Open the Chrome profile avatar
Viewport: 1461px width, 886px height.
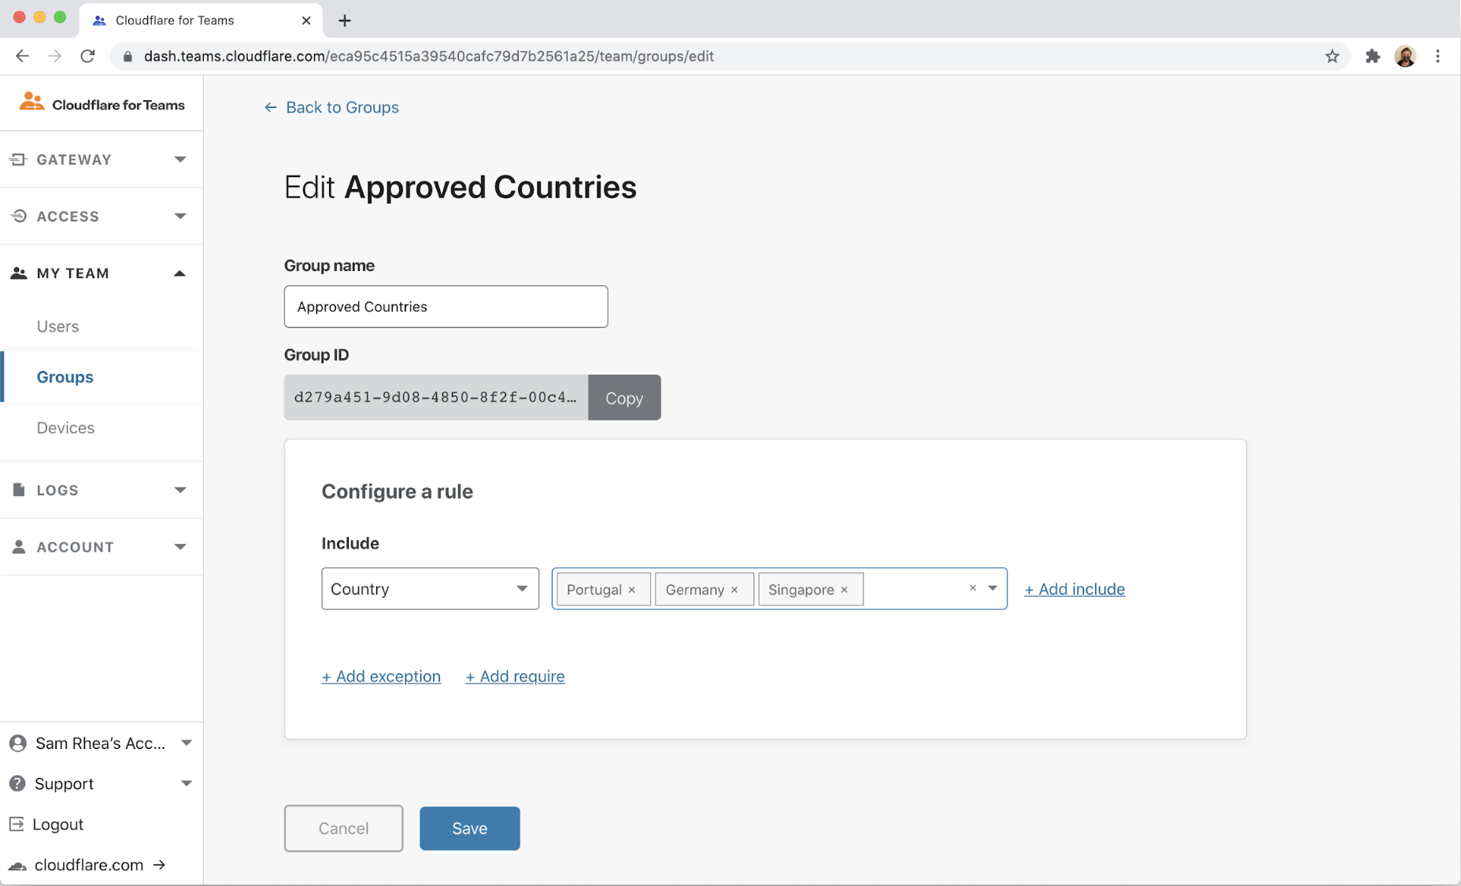tap(1405, 56)
